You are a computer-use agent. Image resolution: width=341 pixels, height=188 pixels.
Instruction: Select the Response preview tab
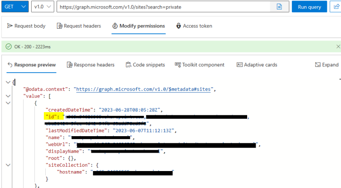[x=32, y=65]
